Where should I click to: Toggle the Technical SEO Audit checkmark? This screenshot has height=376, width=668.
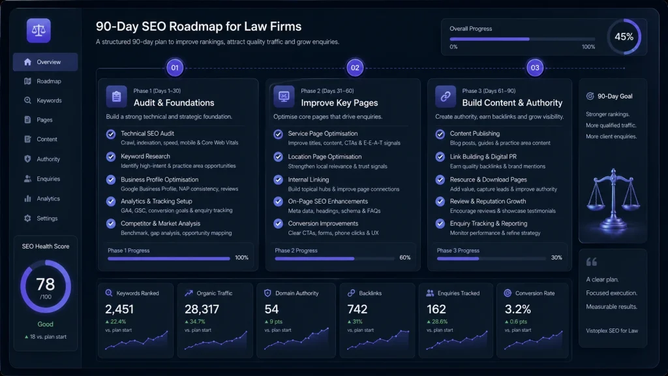click(x=111, y=134)
